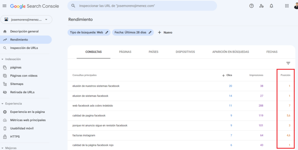
Task: Click position value 5,6
Action: click(289, 116)
